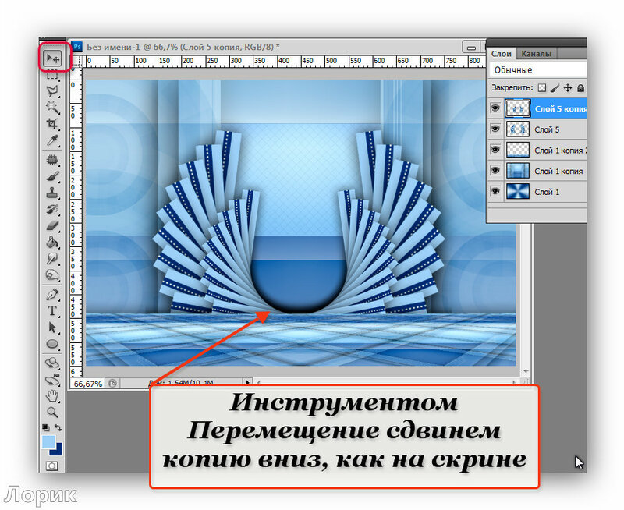The image size is (624, 510).
Task: Open the Обычные blend mode dropdown
Action: tap(537, 70)
